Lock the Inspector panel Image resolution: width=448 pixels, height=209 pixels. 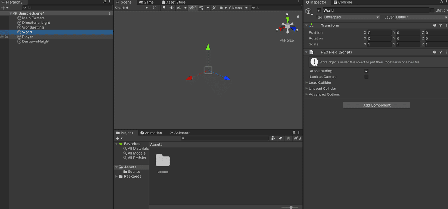click(442, 2)
